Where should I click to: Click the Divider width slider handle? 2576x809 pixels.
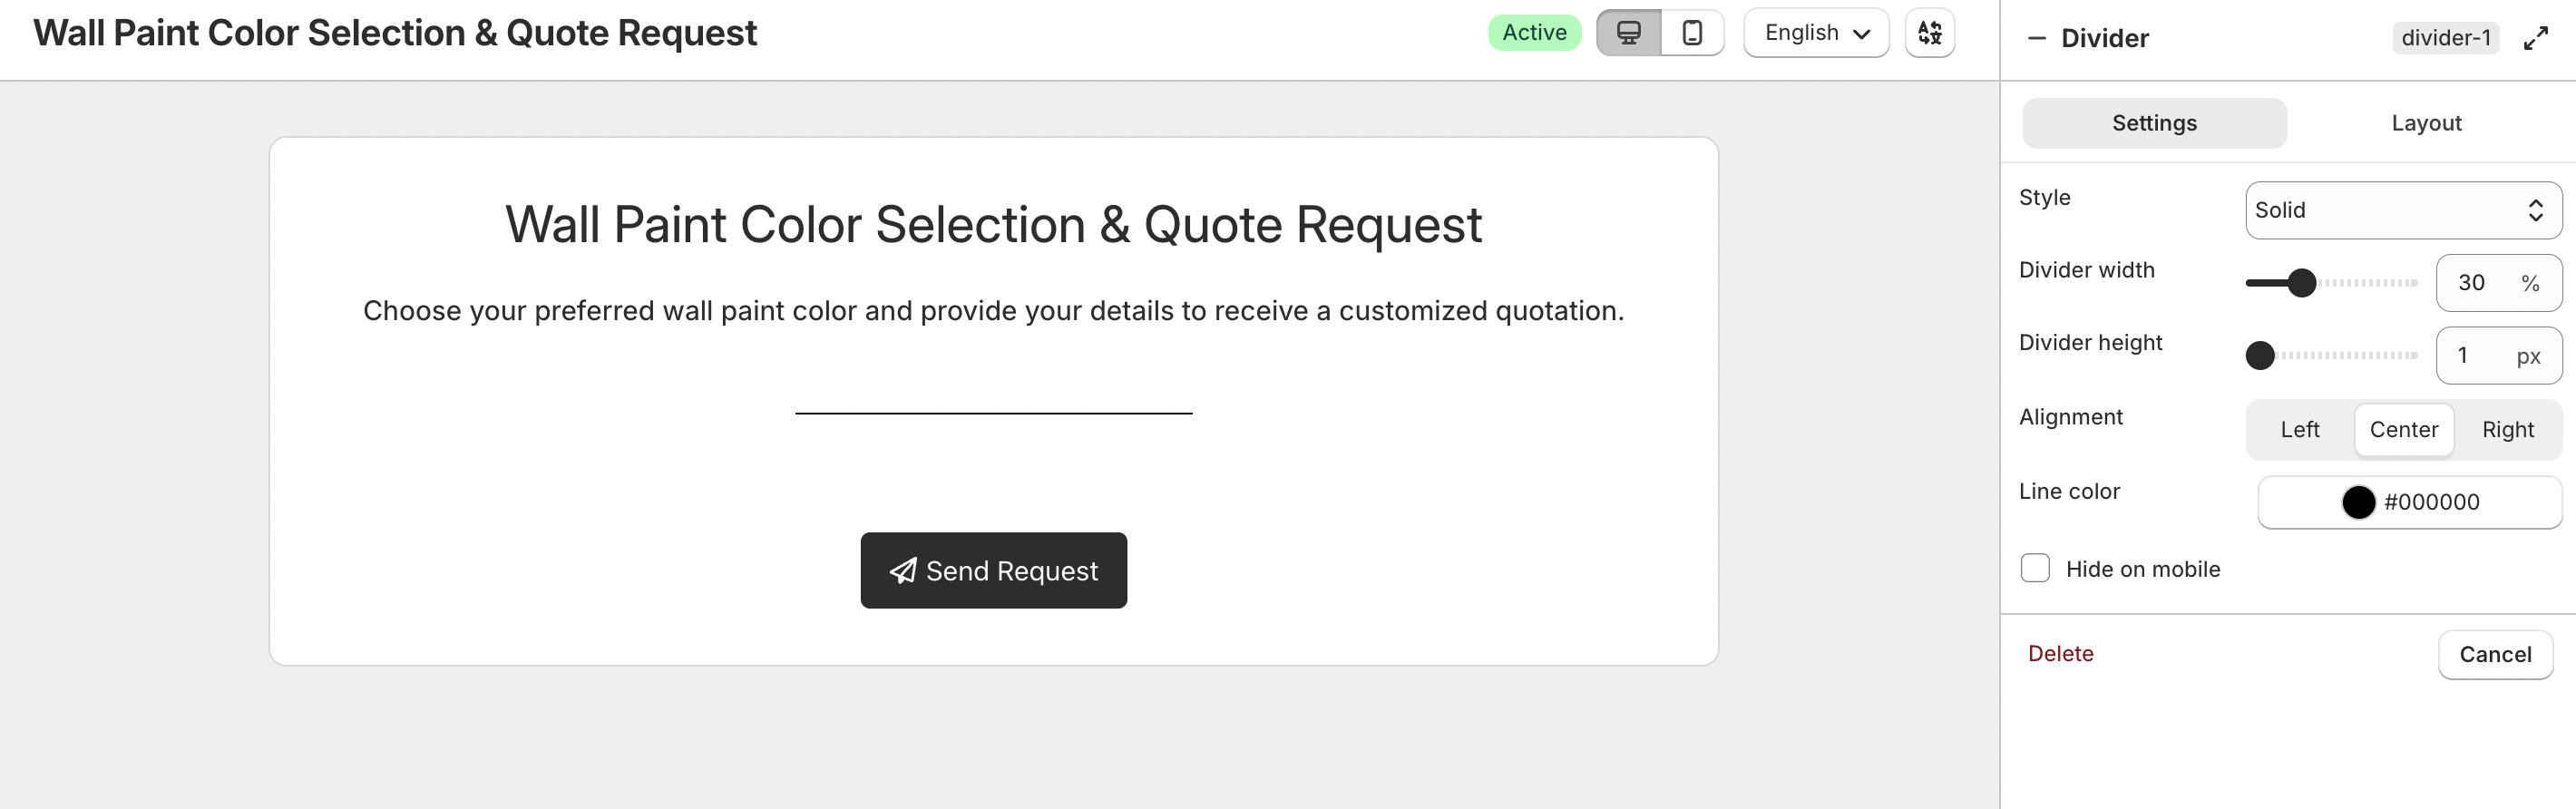pyautogui.click(x=2301, y=283)
